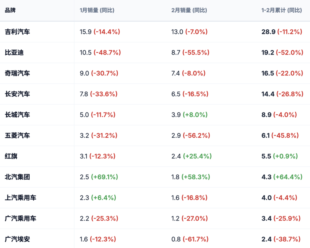Click 广汽埃安 February decline -61.7%

(x=195, y=239)
